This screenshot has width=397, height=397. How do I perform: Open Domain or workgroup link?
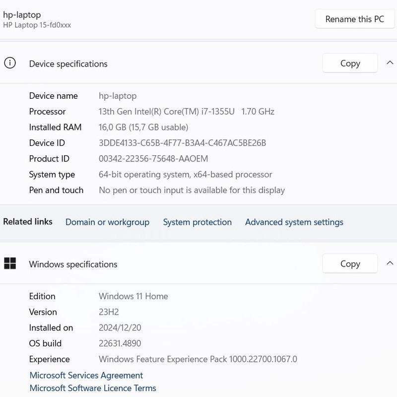tap(107, 222)
